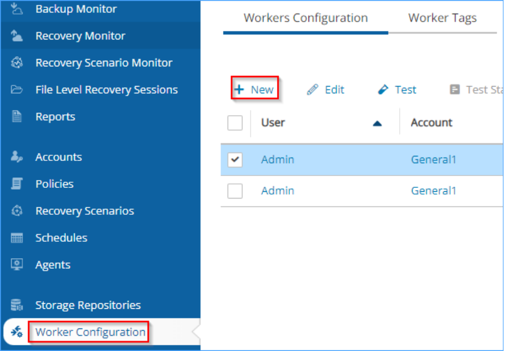505x351 pixels.
Task: Open the General1 account link in first row
Action: point(434,160)
